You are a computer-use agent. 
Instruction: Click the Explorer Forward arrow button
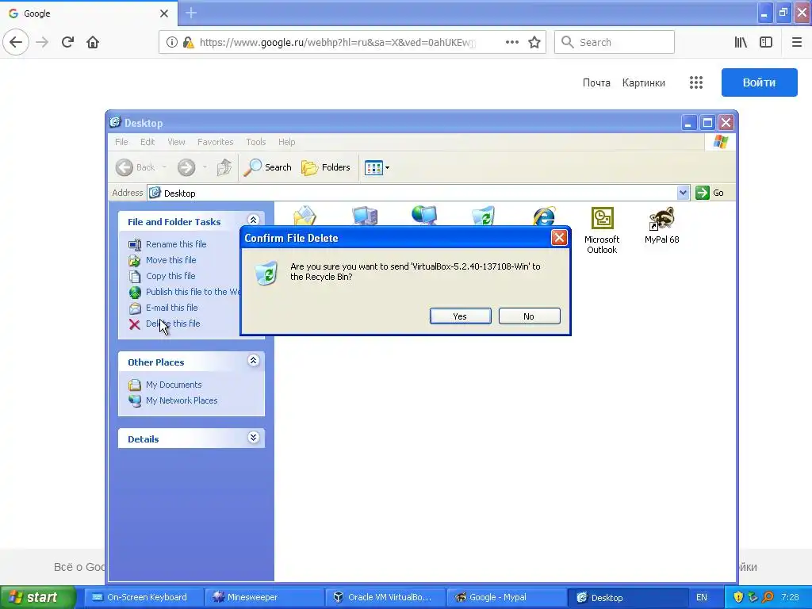[x=186, y=167]
